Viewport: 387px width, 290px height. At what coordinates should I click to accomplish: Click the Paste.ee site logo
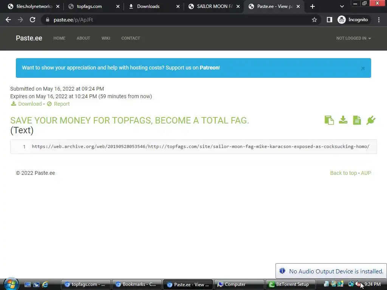point(29,38)
